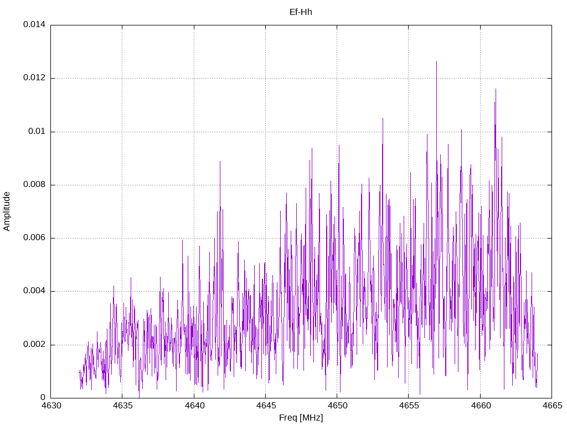Click the x-axis tick 4630

(x=51, y=406)
